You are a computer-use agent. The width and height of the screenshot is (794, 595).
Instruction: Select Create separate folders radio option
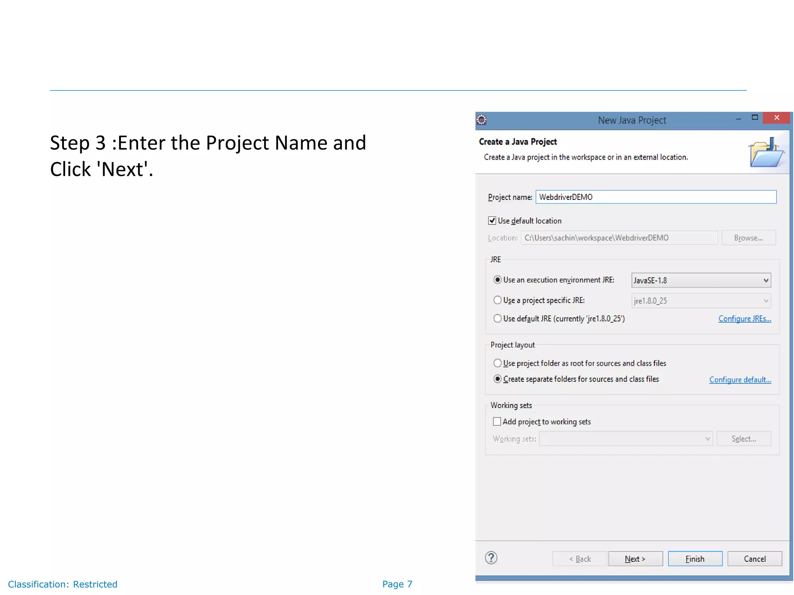[497, 379]
